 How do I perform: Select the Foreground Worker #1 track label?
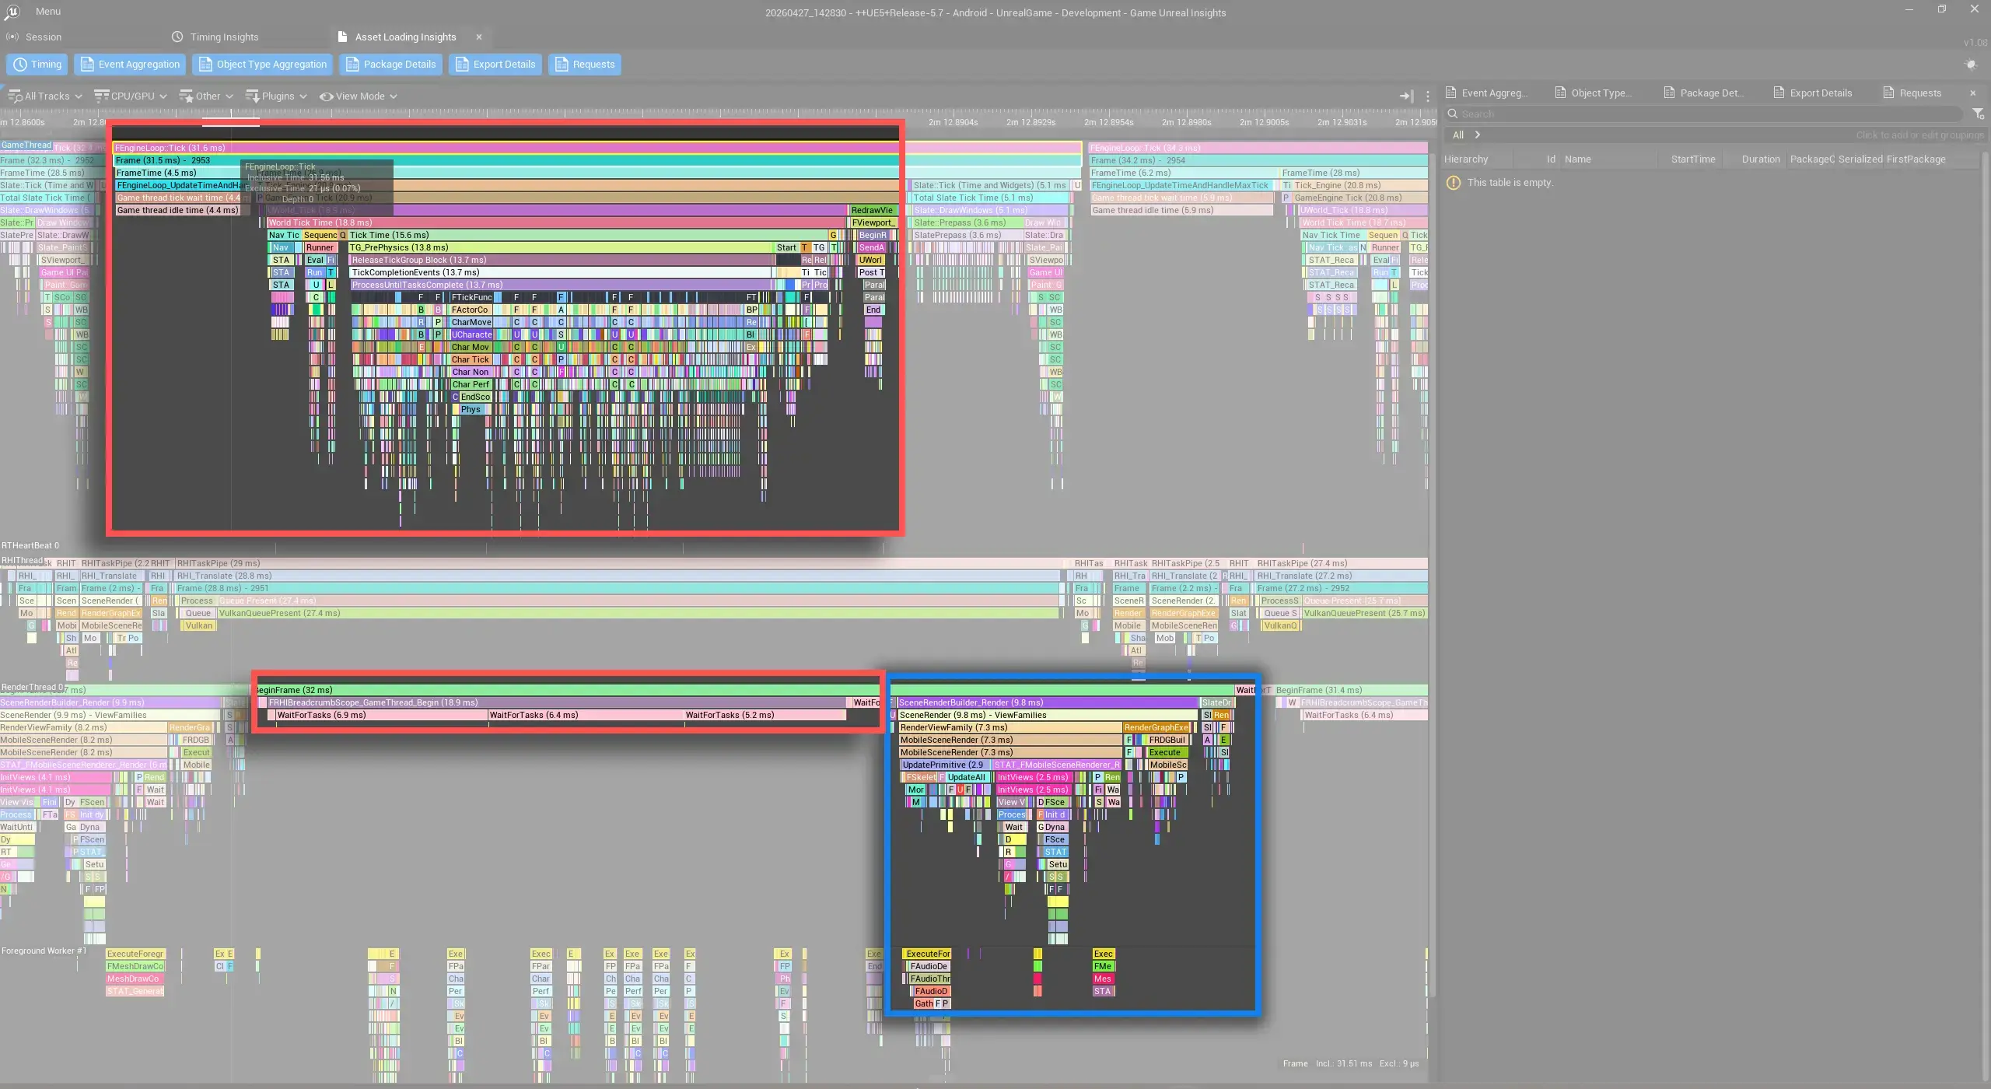pos(44,951)
